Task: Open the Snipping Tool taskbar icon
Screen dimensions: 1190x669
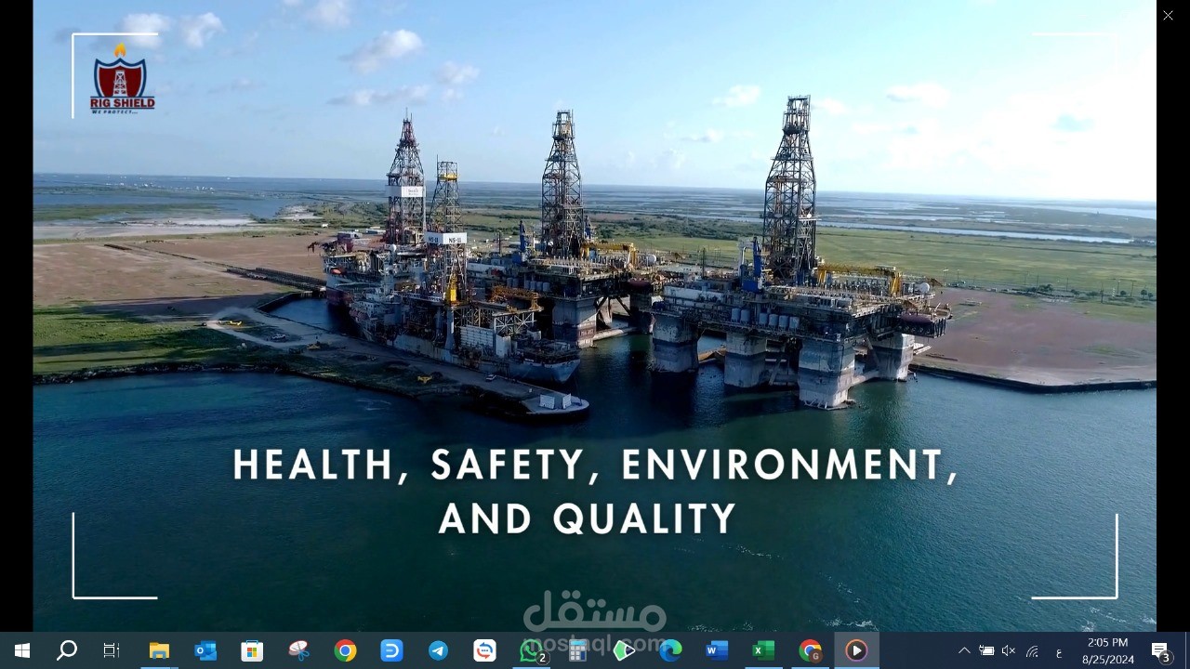Action: (298, 650)
